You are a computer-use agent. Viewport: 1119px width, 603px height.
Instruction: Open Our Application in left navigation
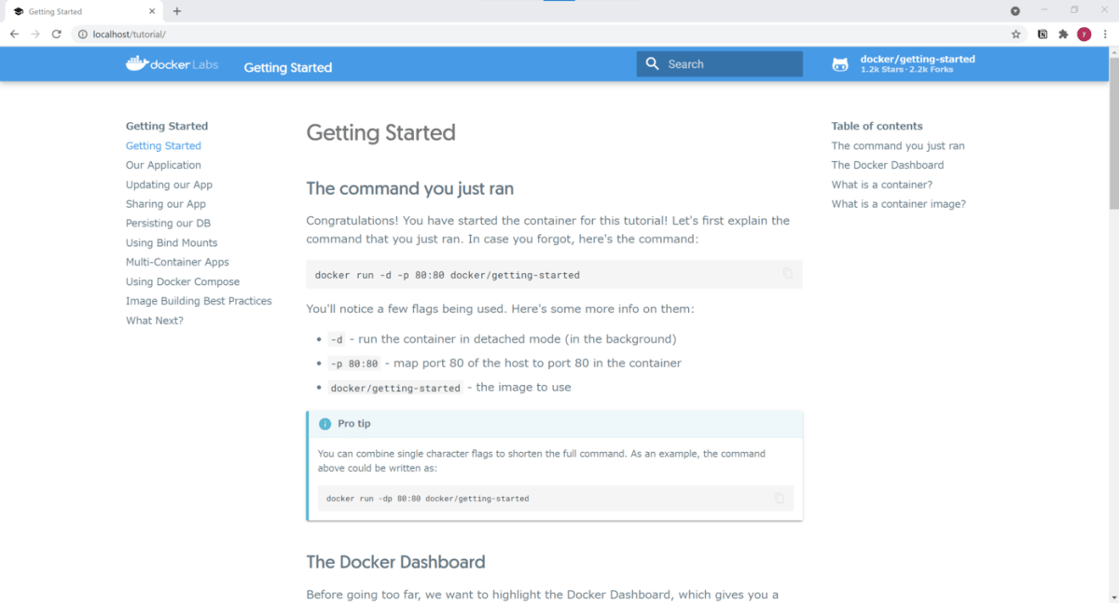163,165
